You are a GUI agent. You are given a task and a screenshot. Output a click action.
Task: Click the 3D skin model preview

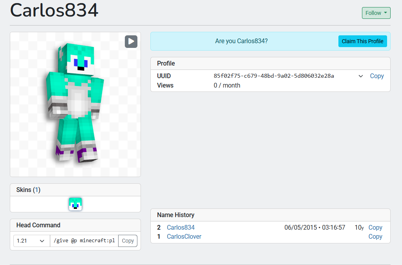coord(75,104)
